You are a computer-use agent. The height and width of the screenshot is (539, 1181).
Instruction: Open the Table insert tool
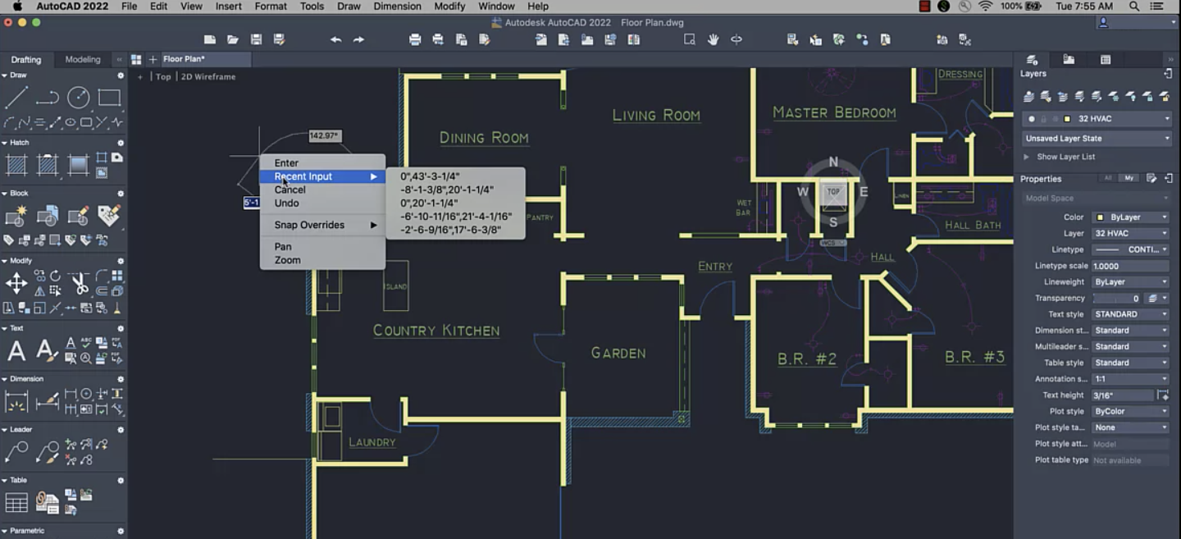(x=16, y=502)
